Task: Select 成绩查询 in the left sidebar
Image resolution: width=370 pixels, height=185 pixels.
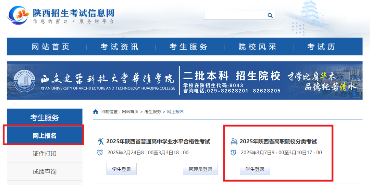Action: pyautogui.click(x=45, y=171)
